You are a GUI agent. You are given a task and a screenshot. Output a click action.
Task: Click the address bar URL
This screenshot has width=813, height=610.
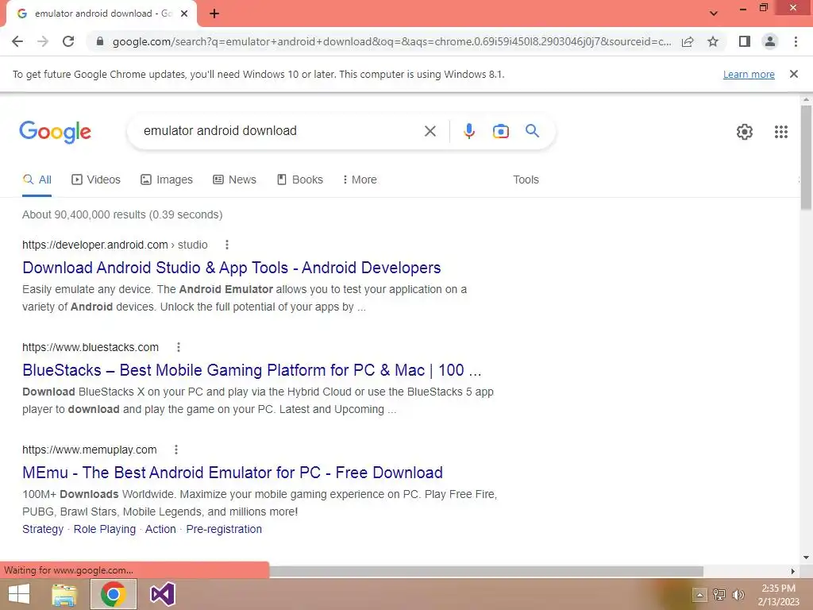(391, 41)
